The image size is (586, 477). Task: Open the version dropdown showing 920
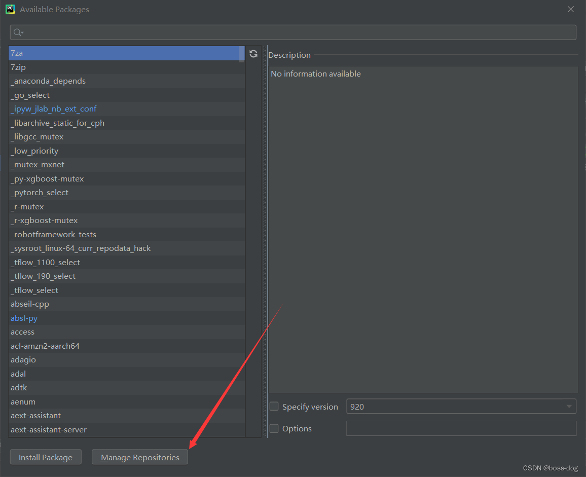click(x=569, y=406)
